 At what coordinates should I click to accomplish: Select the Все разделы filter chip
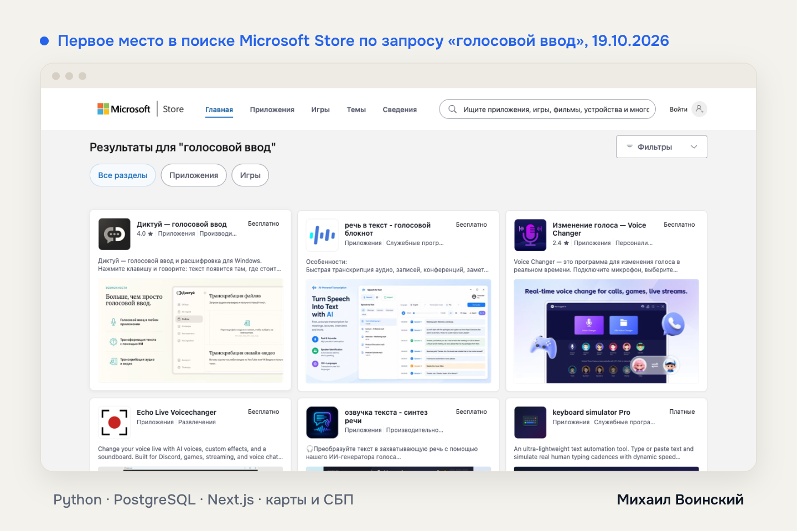pos(123,175)
